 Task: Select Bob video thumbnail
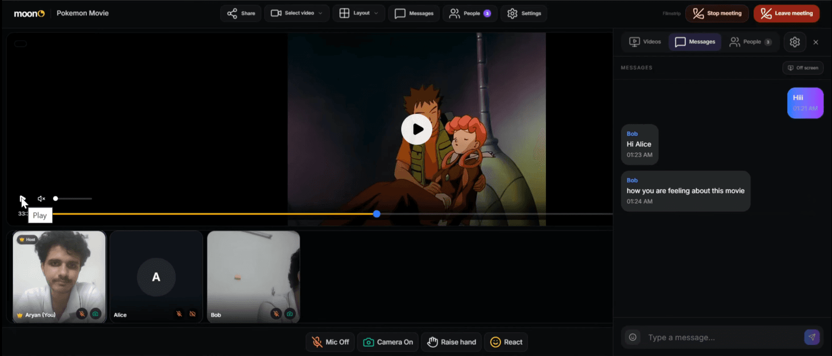coord(254,277)
